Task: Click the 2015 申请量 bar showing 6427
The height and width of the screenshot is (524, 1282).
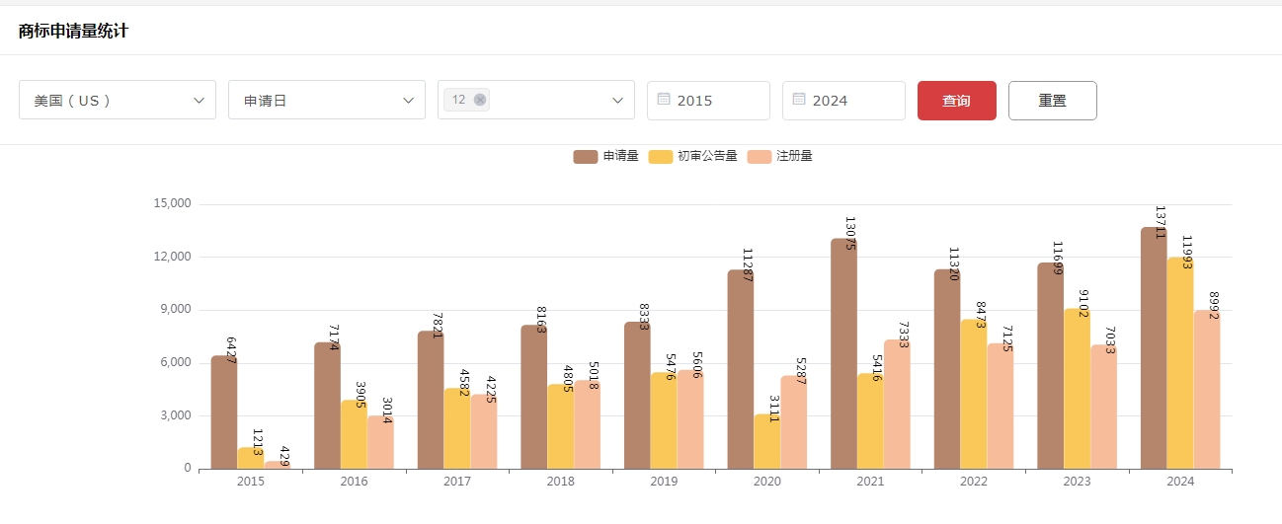Action: tap(223, 414)
